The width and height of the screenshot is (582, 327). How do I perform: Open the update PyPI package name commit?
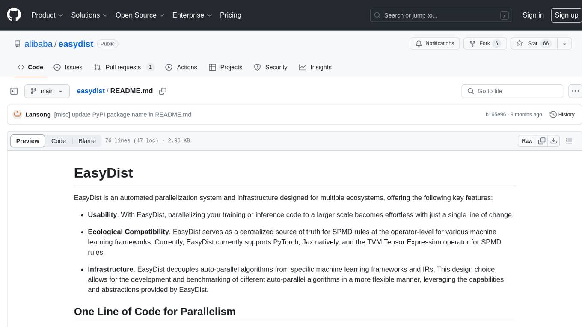123,114
